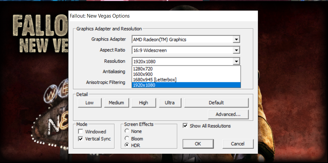Reset detail settings with Default button
Viewport: 328px width, 163px height.
pos(216,103)
